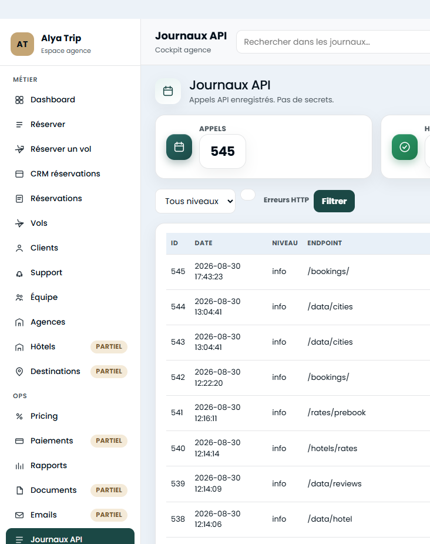
Task: Click the Journaux API active sidebar button
Action: pyautogui.click(x=70, y=536)
